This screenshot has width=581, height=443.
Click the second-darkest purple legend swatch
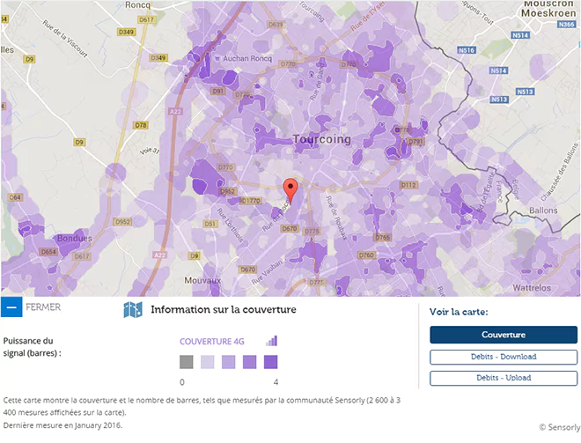[250, 362]
